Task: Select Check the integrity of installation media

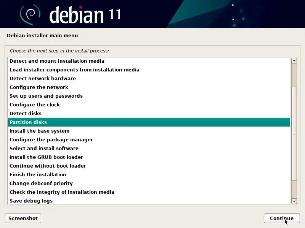Action: (x=149, y=192)
